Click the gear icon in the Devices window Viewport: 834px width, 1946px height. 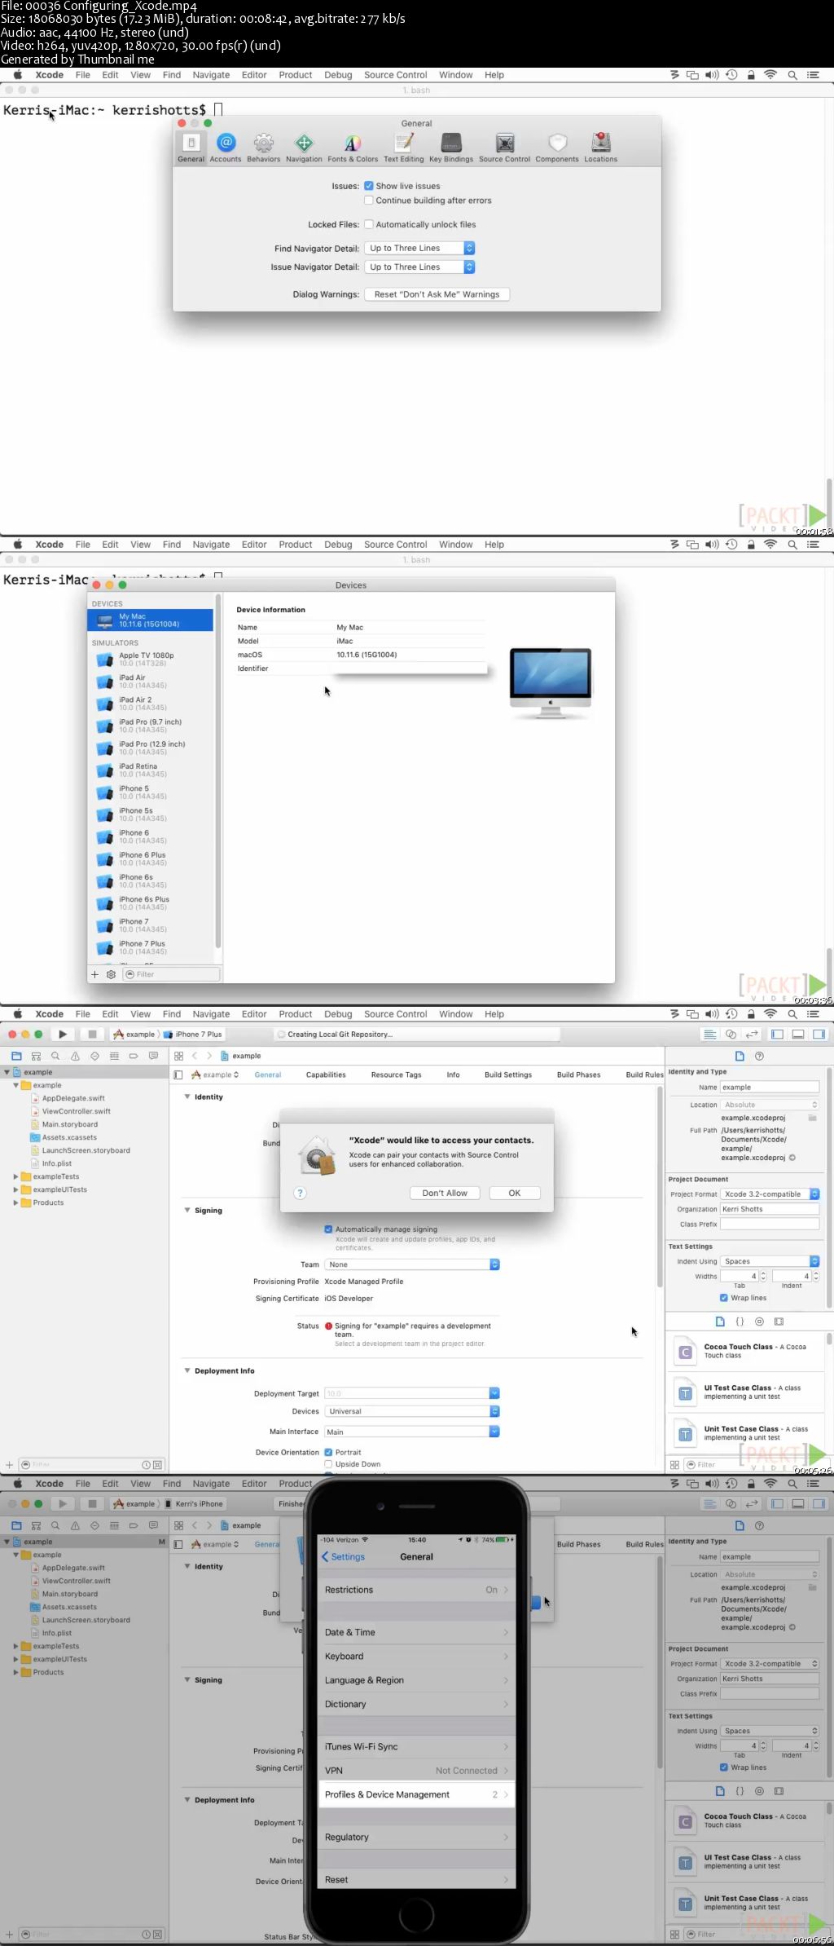point(111,974)
